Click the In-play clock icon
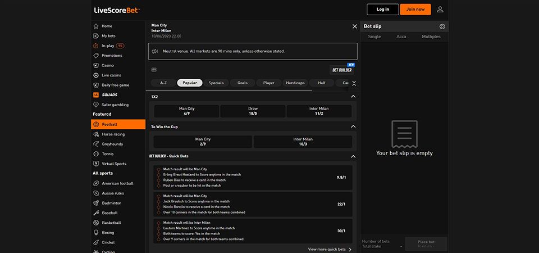This screenshot has height=253, width=539. tap(96, 46)
